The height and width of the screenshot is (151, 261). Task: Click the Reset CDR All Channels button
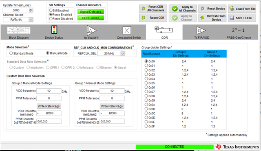[x=153, y=9]
